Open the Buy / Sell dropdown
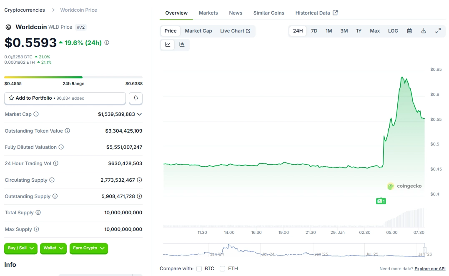 (21, 248)
